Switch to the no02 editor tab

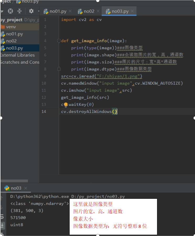89,11
